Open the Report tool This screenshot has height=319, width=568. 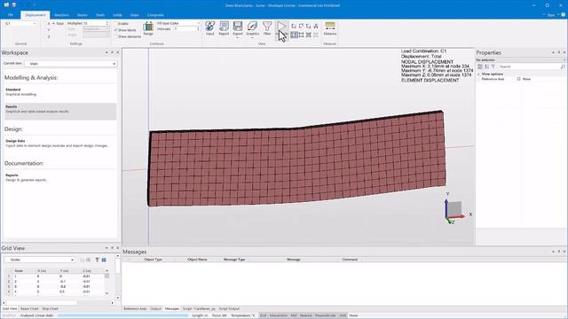tap(224, 28)
